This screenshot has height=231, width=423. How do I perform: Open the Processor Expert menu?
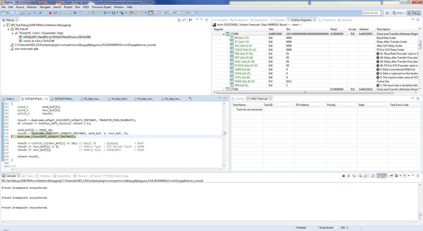pos(101,7)
